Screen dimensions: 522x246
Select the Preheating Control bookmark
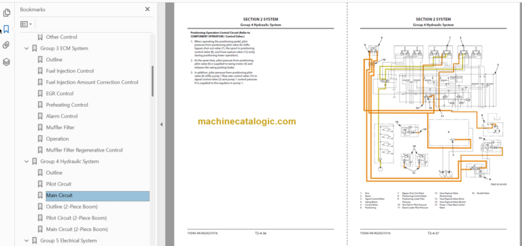[67, 105]
